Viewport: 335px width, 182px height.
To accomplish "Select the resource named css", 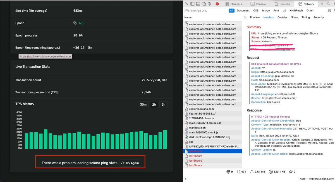I will [x=212, y=142].
